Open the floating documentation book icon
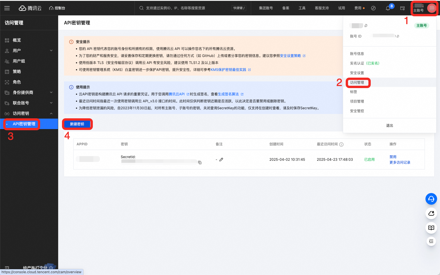 [431, 228]
